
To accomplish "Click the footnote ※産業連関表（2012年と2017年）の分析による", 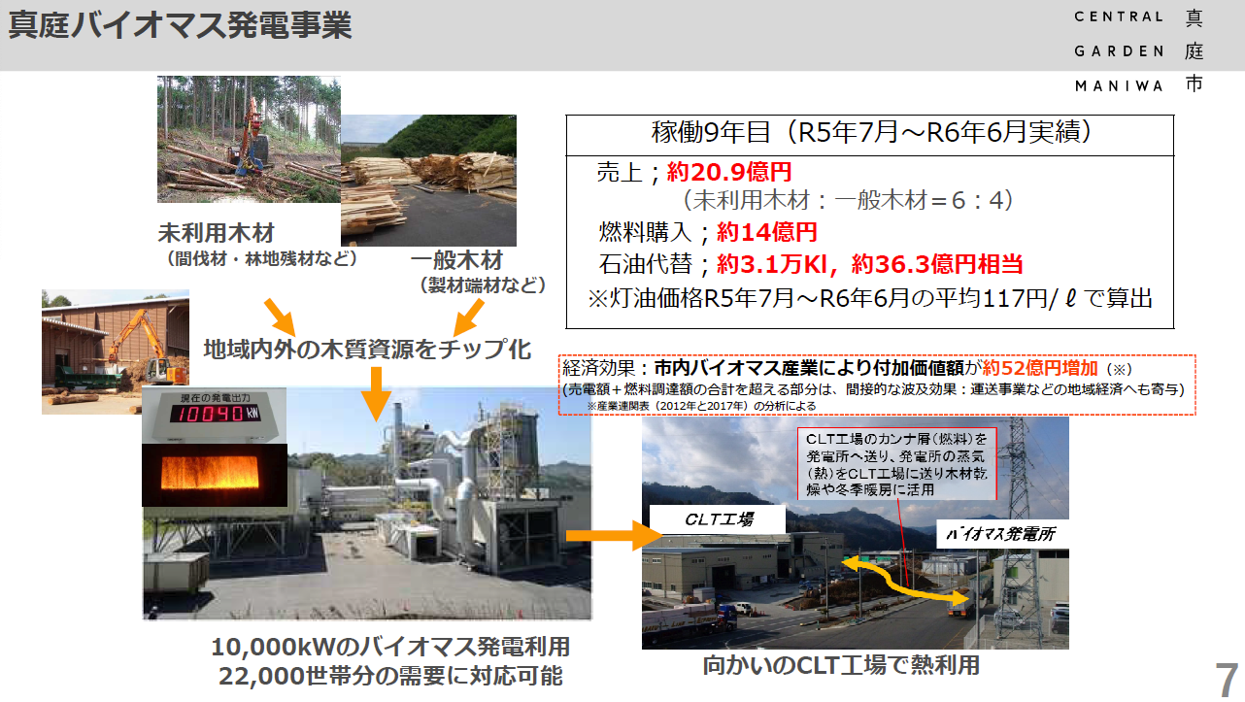I will 702,405.
